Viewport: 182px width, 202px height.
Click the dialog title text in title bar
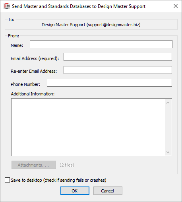(79, 6)
